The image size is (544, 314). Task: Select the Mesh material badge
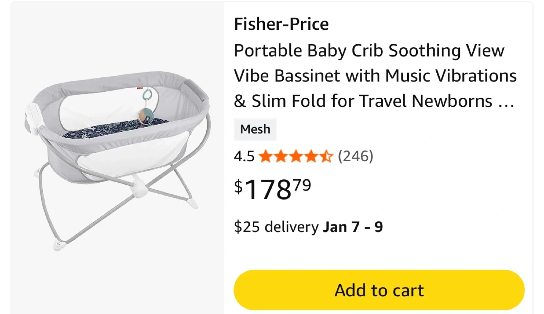tap(255, 129)
